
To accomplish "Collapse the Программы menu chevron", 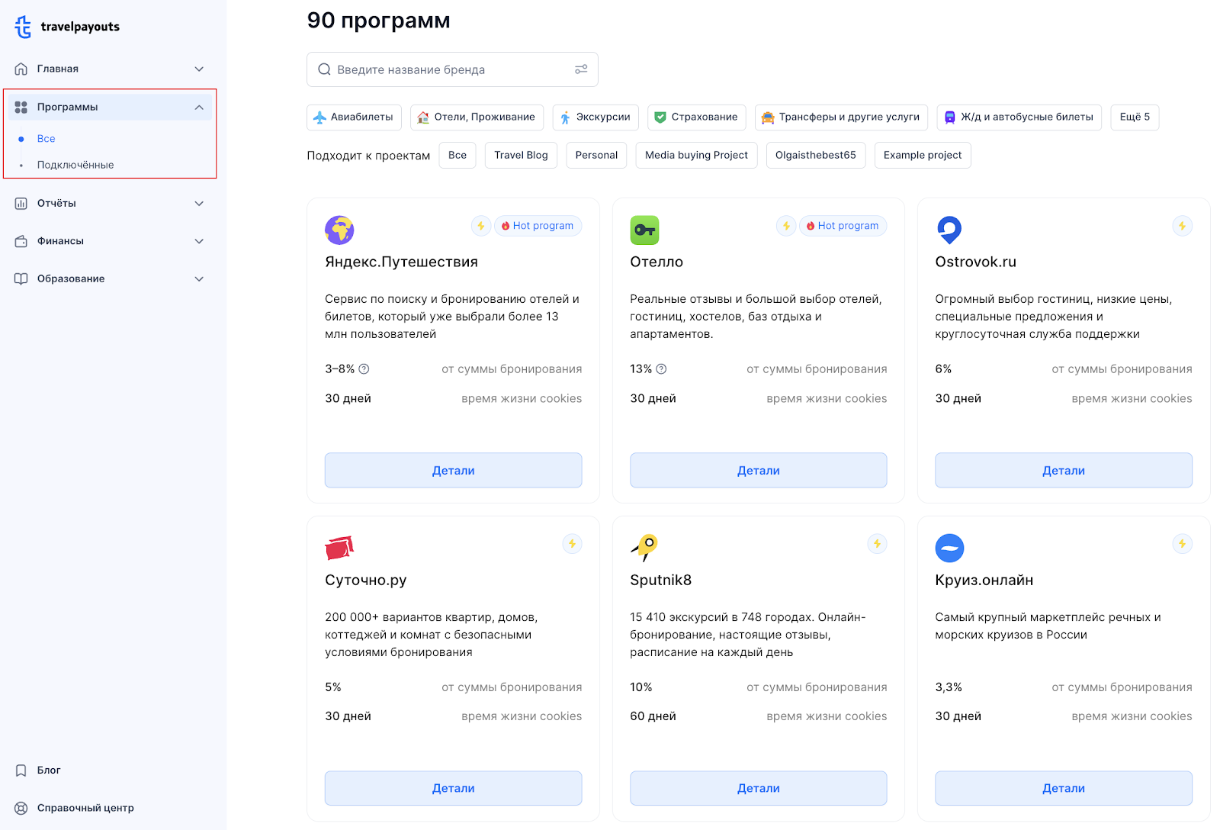I will [x=199, y=107].
